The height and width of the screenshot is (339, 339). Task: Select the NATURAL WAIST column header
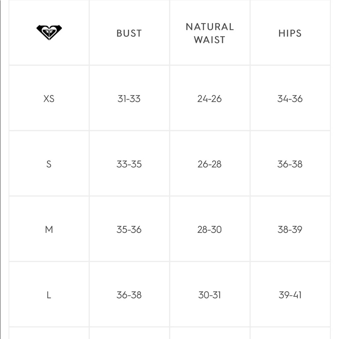210,33
